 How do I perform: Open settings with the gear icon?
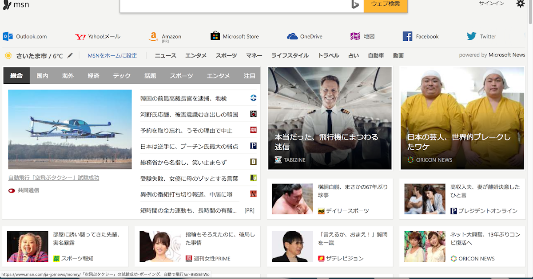521,4
